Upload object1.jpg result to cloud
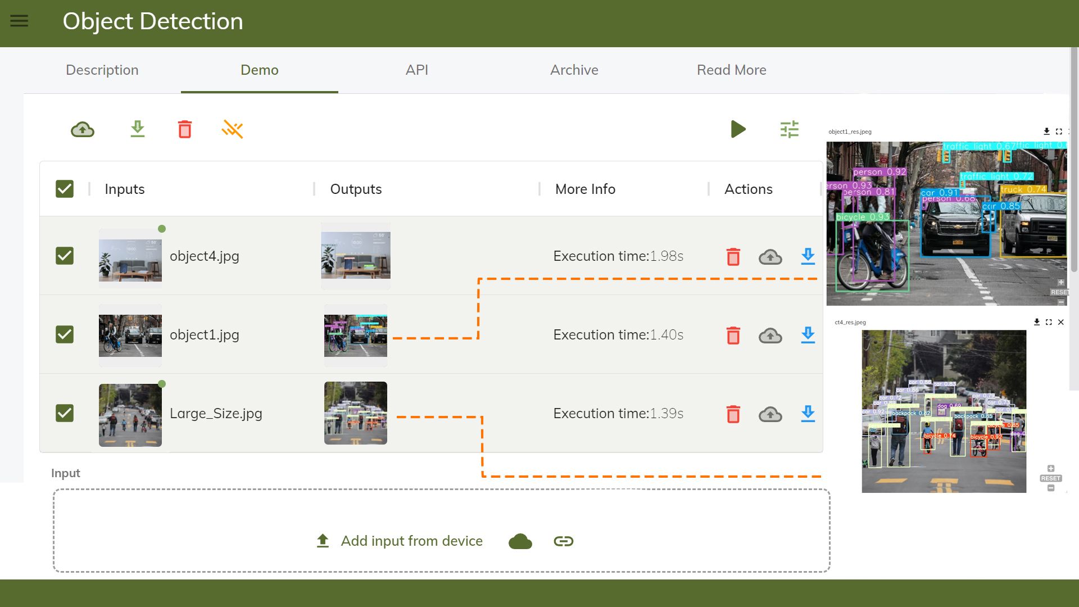This screenshot has width=1079, height=607. (769, 335)
